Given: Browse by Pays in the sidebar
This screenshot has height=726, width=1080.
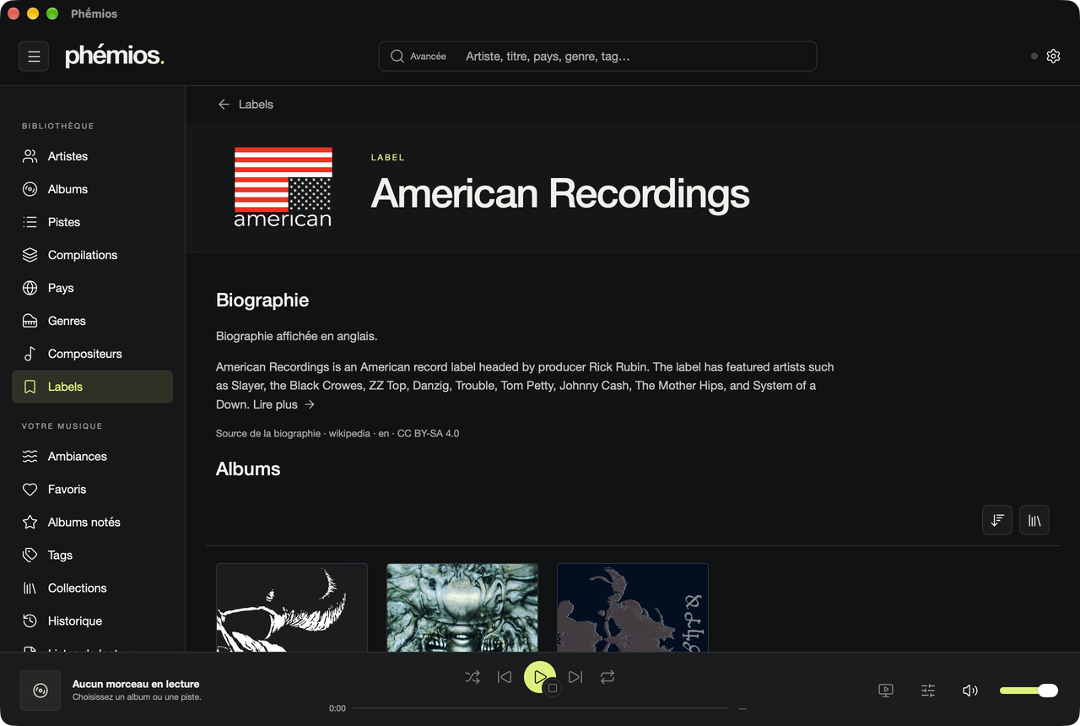Looking at the screenshot, I should click(x=93, y=288).
